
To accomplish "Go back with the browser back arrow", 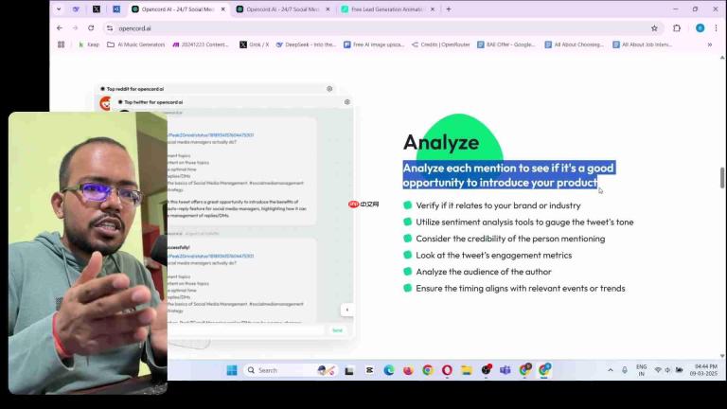I will (60, 28).
